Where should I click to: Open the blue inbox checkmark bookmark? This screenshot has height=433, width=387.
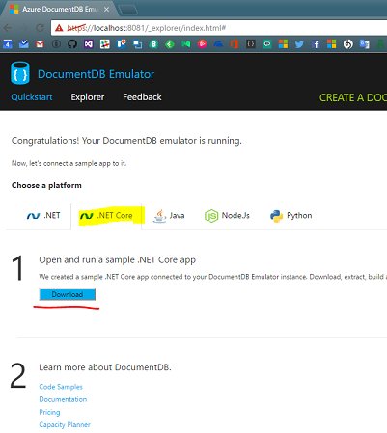(24, 44)
